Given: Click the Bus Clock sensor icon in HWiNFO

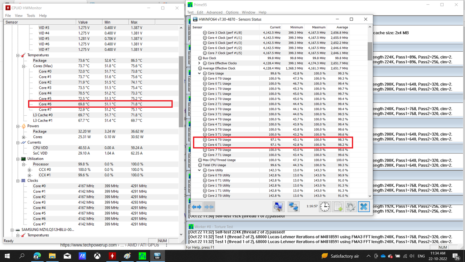Looking at the screenshot, I should point(200,58).
